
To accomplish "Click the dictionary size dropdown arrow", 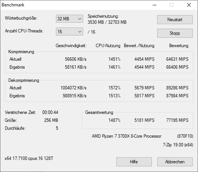I will [80, 19].
